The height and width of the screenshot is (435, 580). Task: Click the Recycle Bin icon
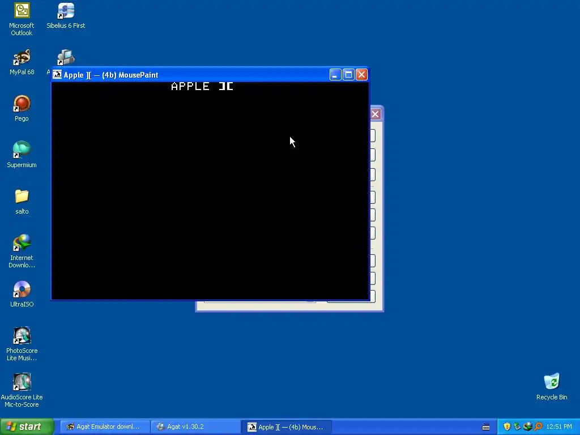point(552,387)
